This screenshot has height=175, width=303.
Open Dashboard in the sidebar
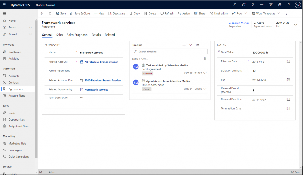tap(15, 52)
